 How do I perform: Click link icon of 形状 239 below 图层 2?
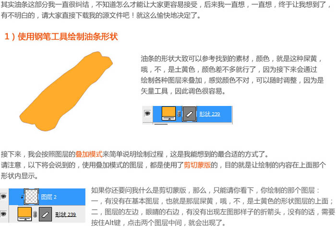pos(35,214)
